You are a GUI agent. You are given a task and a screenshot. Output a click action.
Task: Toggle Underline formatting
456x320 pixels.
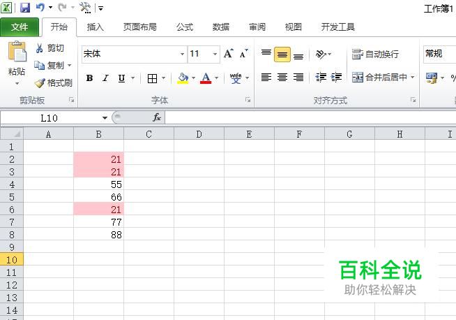point(121,78)
